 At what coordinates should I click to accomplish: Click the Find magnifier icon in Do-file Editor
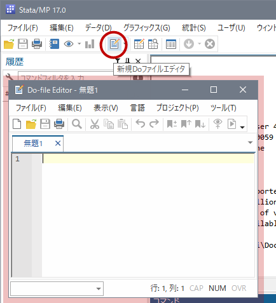(77, 124)
